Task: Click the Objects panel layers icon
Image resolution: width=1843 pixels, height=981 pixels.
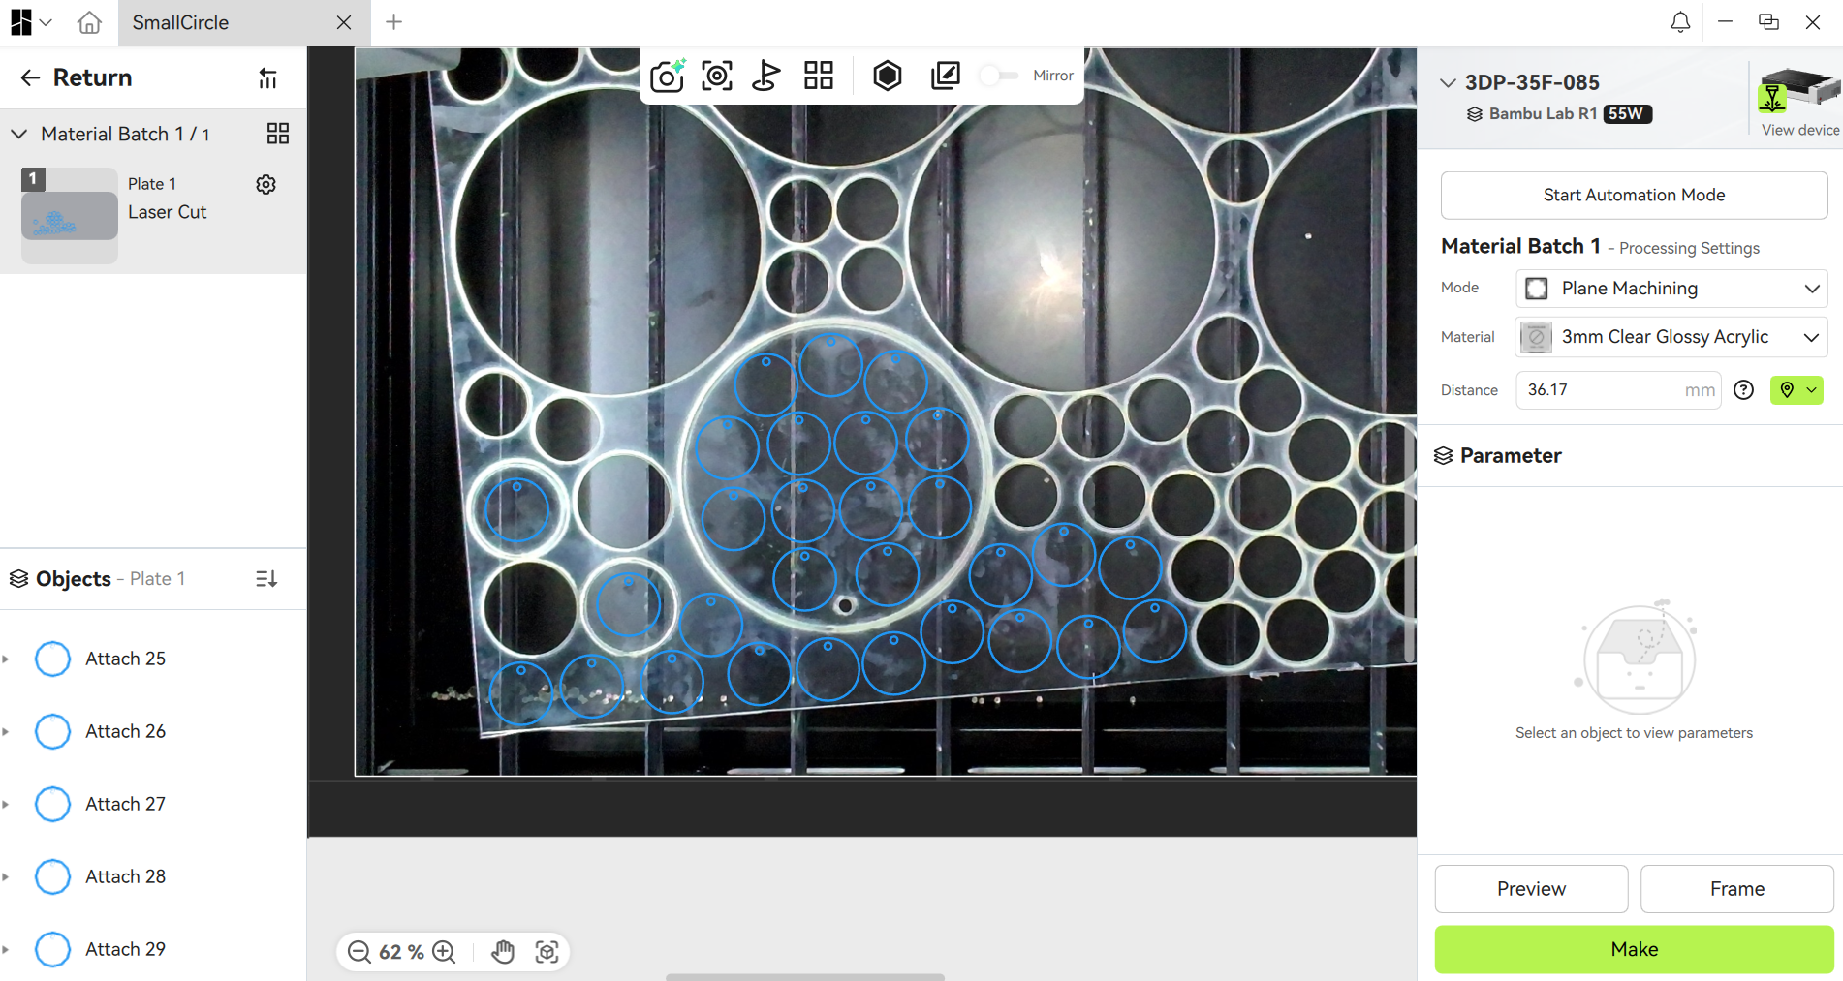Action: click(18, 579)
